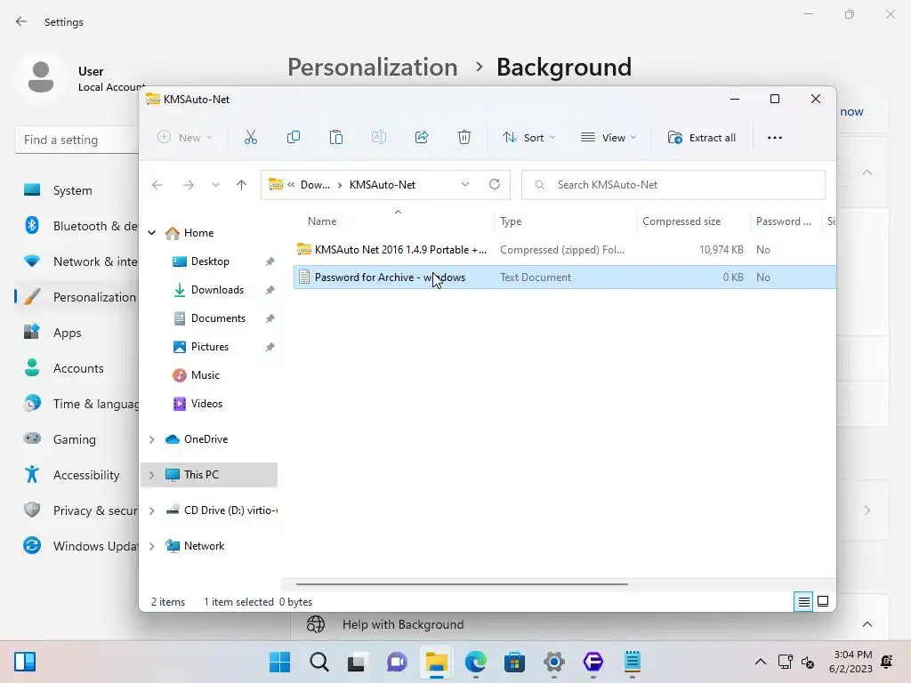Image resolution: width=911 pixels, height=683 pixels.
Task: Click the Copy icon in toolbar
Action: 294,138
